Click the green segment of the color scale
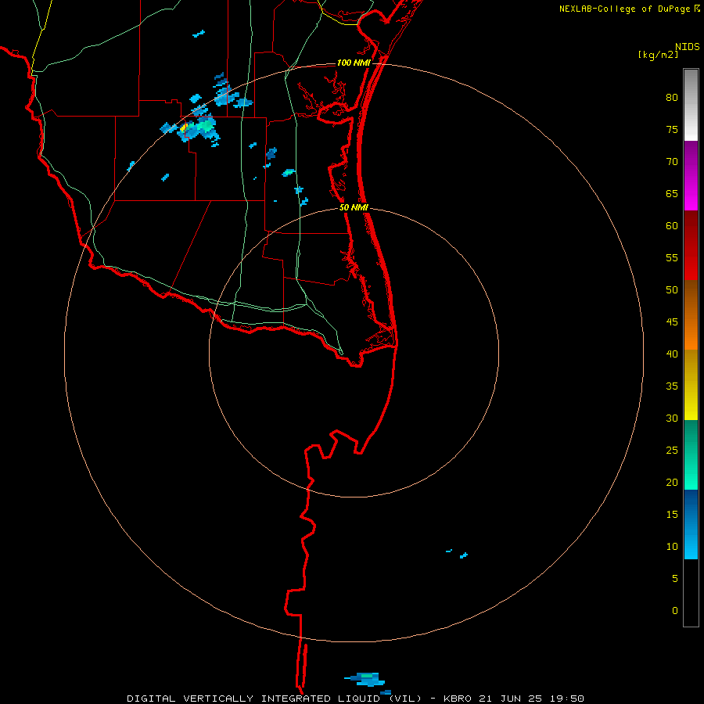Screen dimensions: 704x704 [691, 454]
